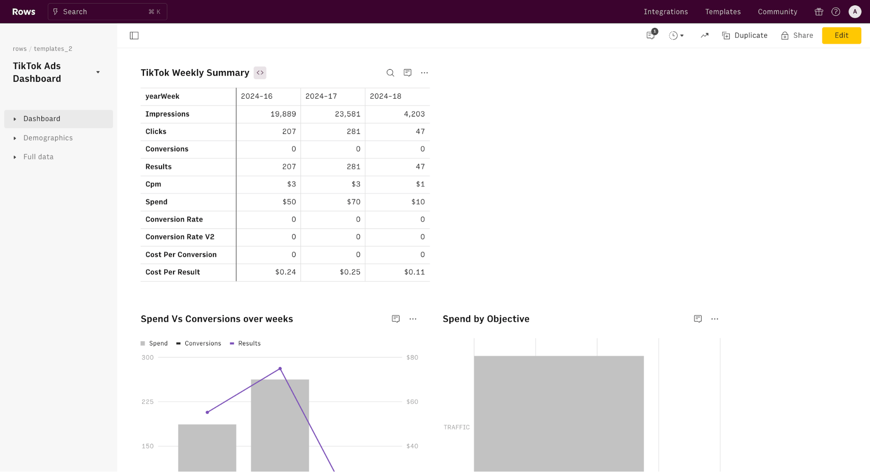This screenshot has width=870, height=472.
Task: Open the Integrations menu item
Action: coord(666,11)
